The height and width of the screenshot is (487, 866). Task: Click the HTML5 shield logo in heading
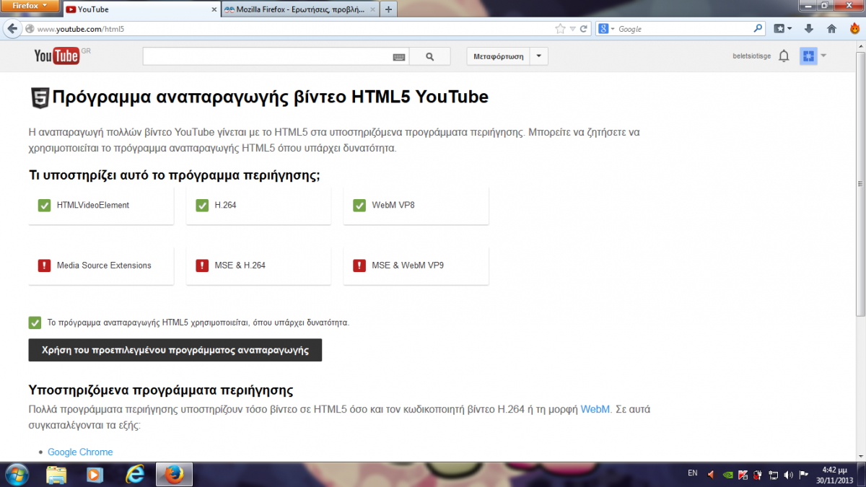(x=40, y=98)
